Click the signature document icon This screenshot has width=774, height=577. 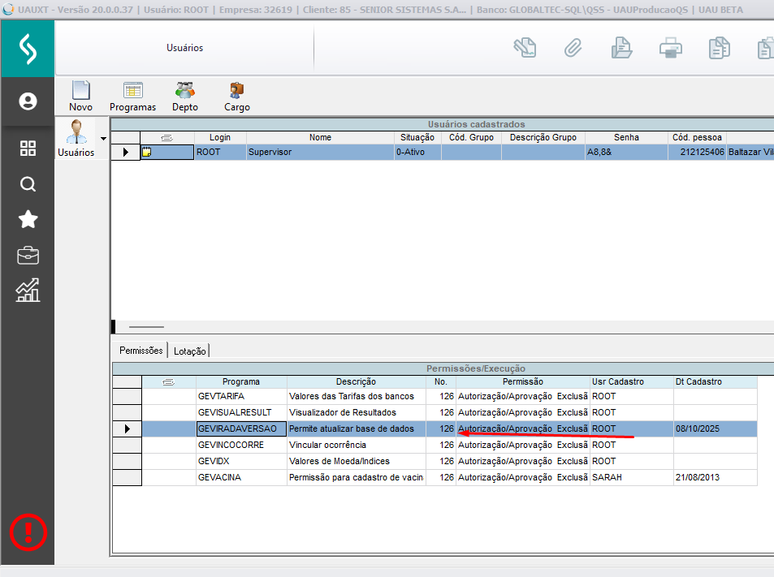coord(525,48)
